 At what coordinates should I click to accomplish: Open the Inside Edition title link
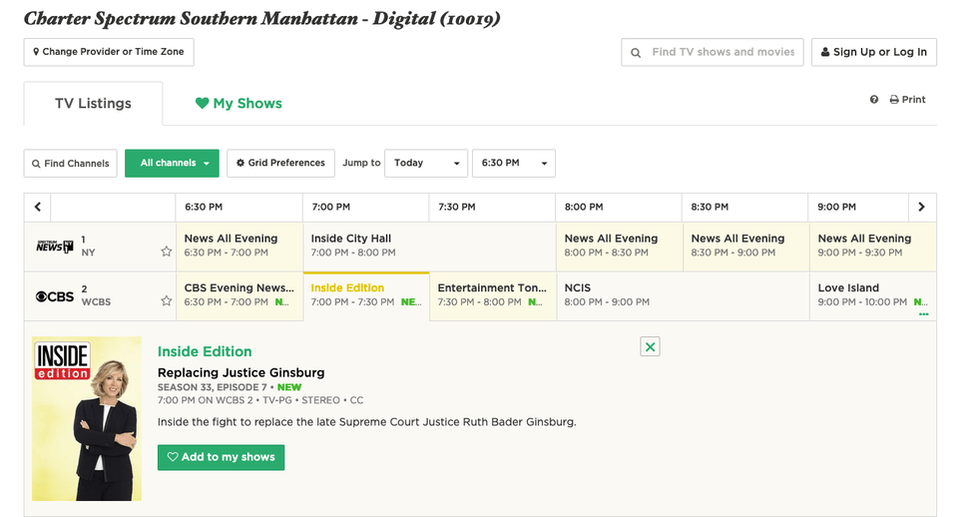[205, 352]
